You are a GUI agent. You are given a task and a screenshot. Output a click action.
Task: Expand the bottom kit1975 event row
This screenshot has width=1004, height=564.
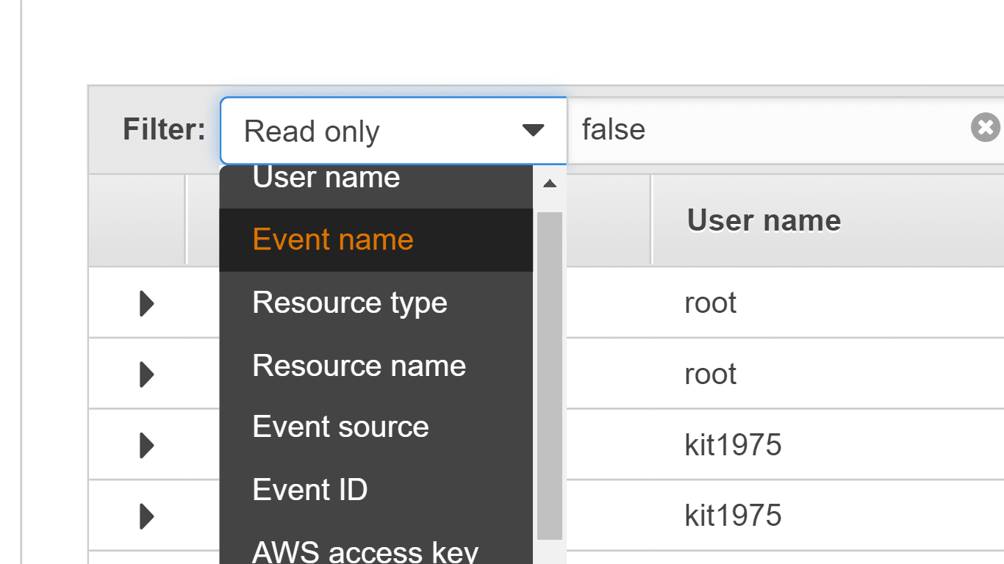pos(144,515)
